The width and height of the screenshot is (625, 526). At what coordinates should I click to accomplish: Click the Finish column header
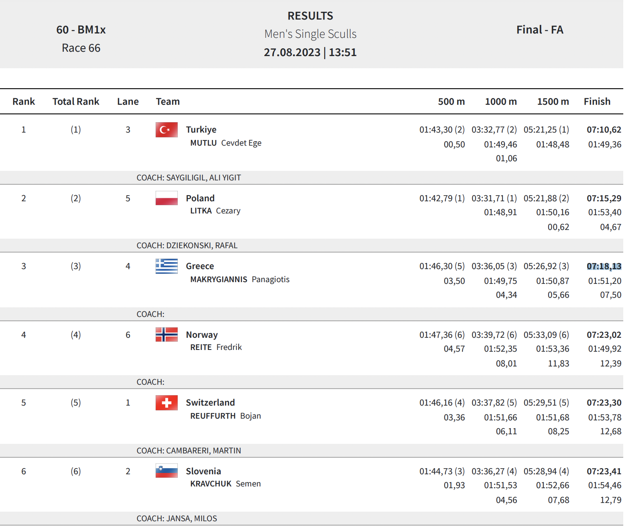[x=597, y=101]
